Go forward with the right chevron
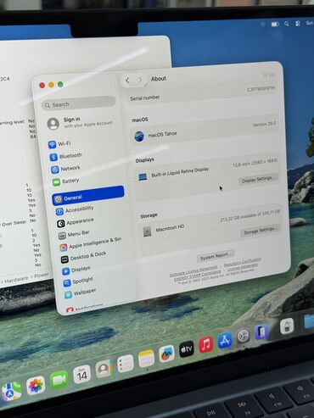The image size is (314, 418). coord(140,80)
